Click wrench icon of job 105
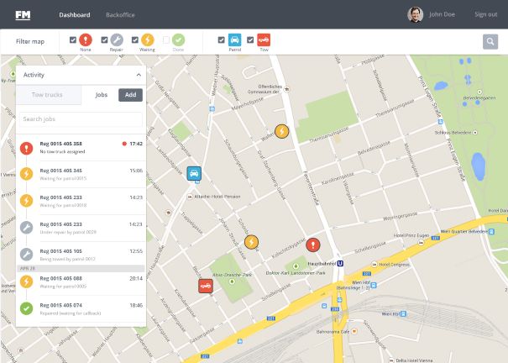This screenshot has height=363, width=508. (26, 255)
